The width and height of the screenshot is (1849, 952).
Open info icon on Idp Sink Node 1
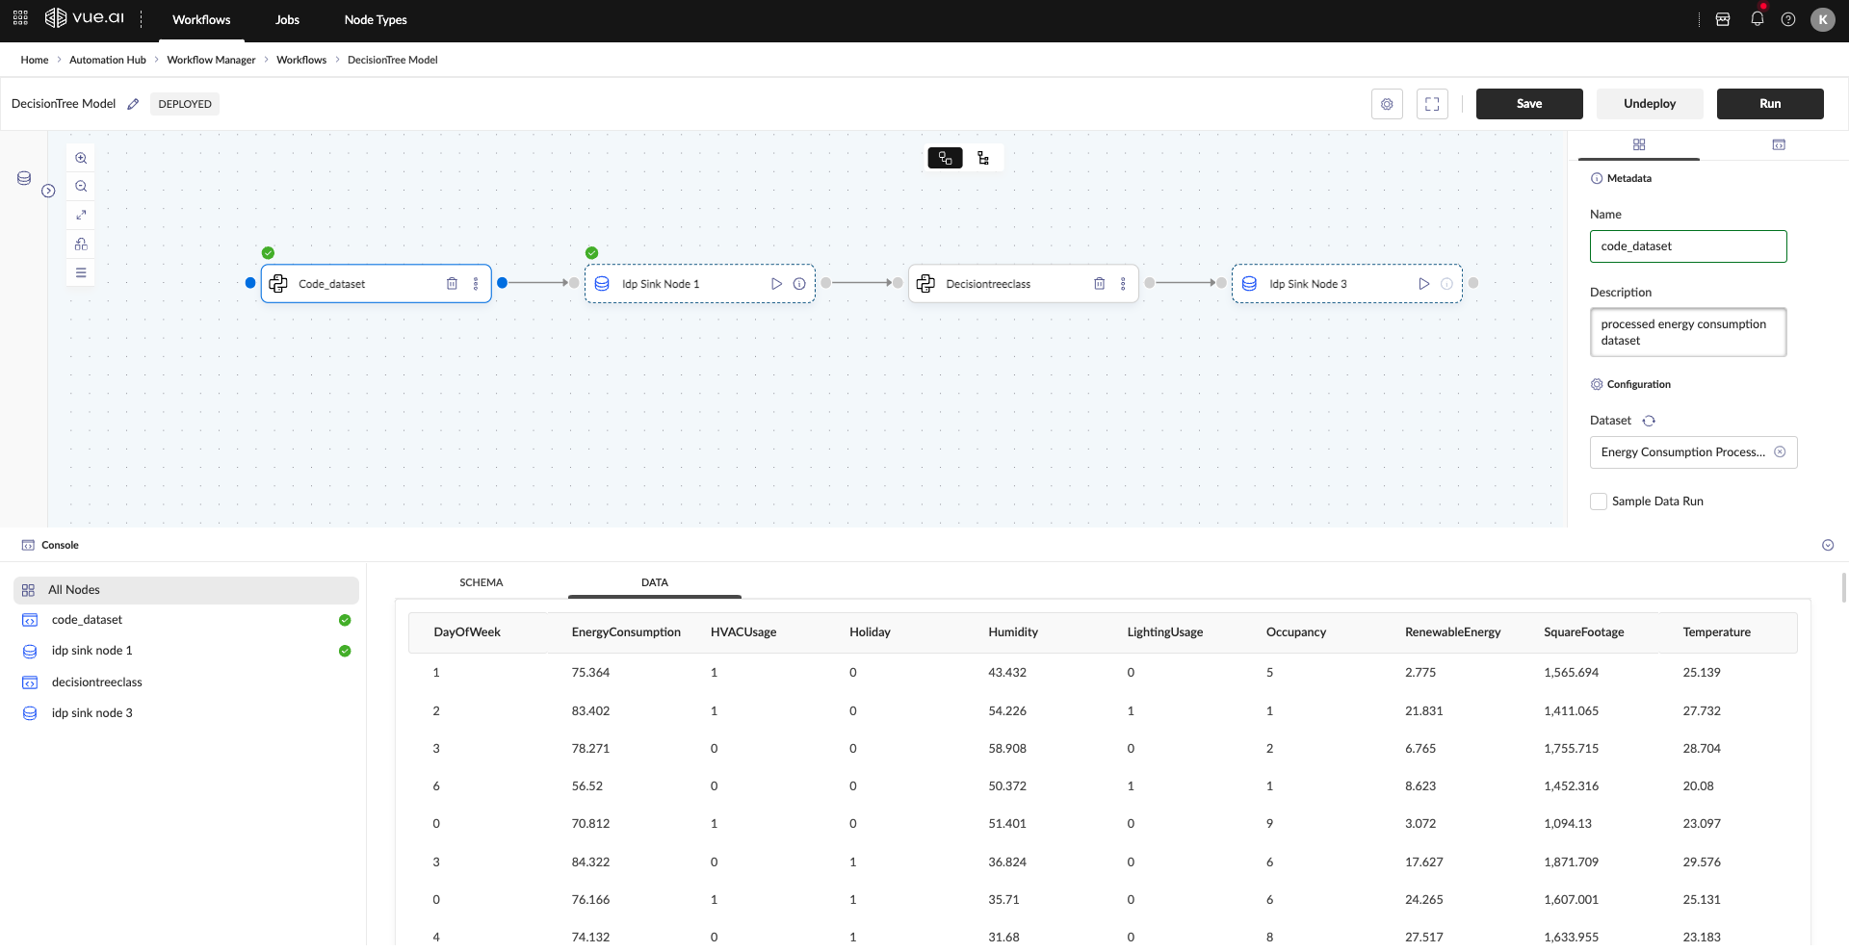click(x=799, y=284)
